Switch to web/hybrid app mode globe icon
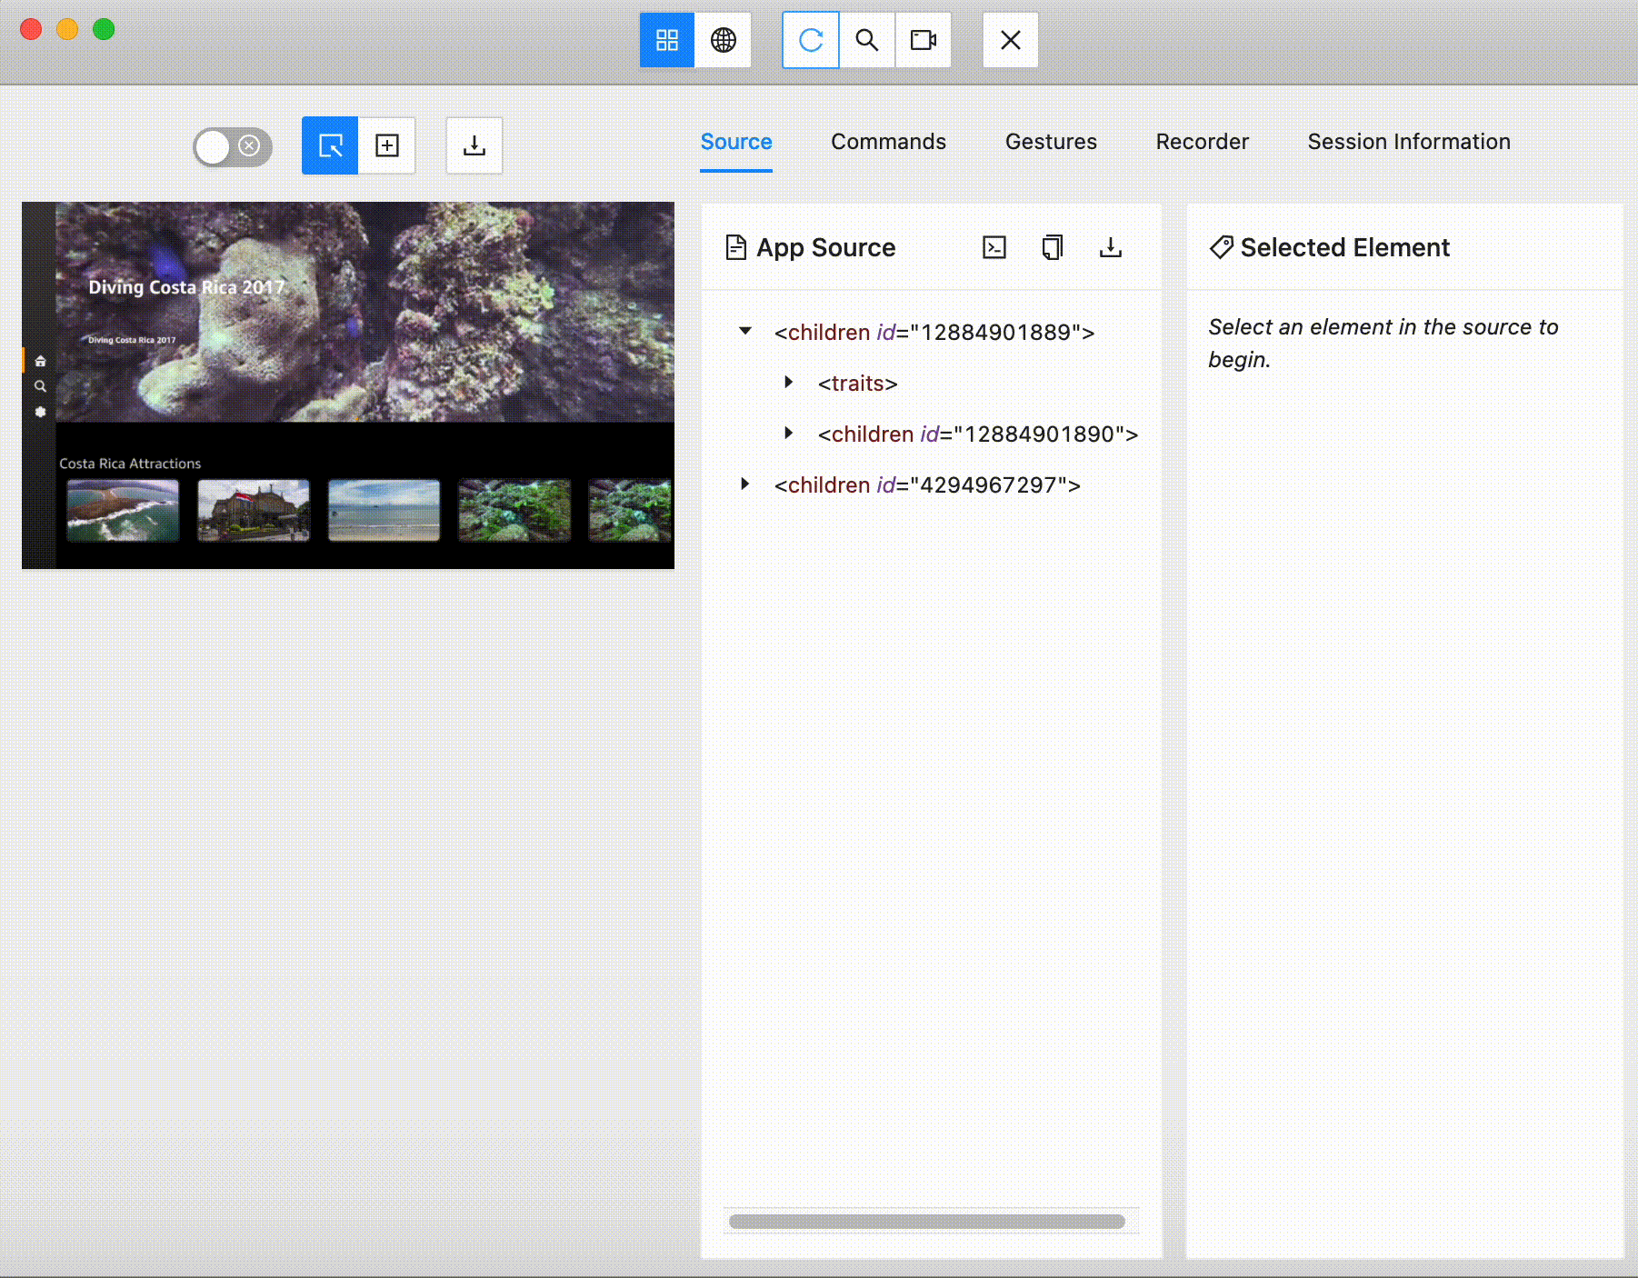Viewport: 1638px width, 1278px height. [x=724, y=40]
